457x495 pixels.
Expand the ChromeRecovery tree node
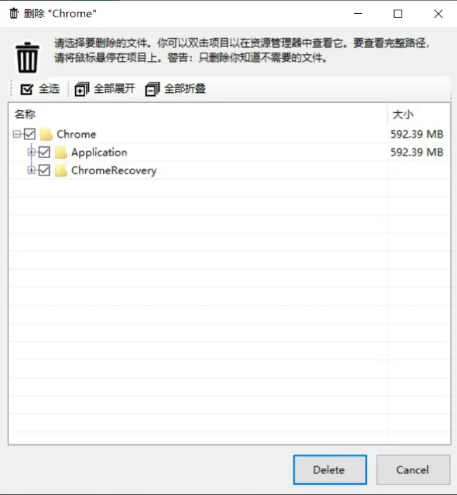pos(31,171)
